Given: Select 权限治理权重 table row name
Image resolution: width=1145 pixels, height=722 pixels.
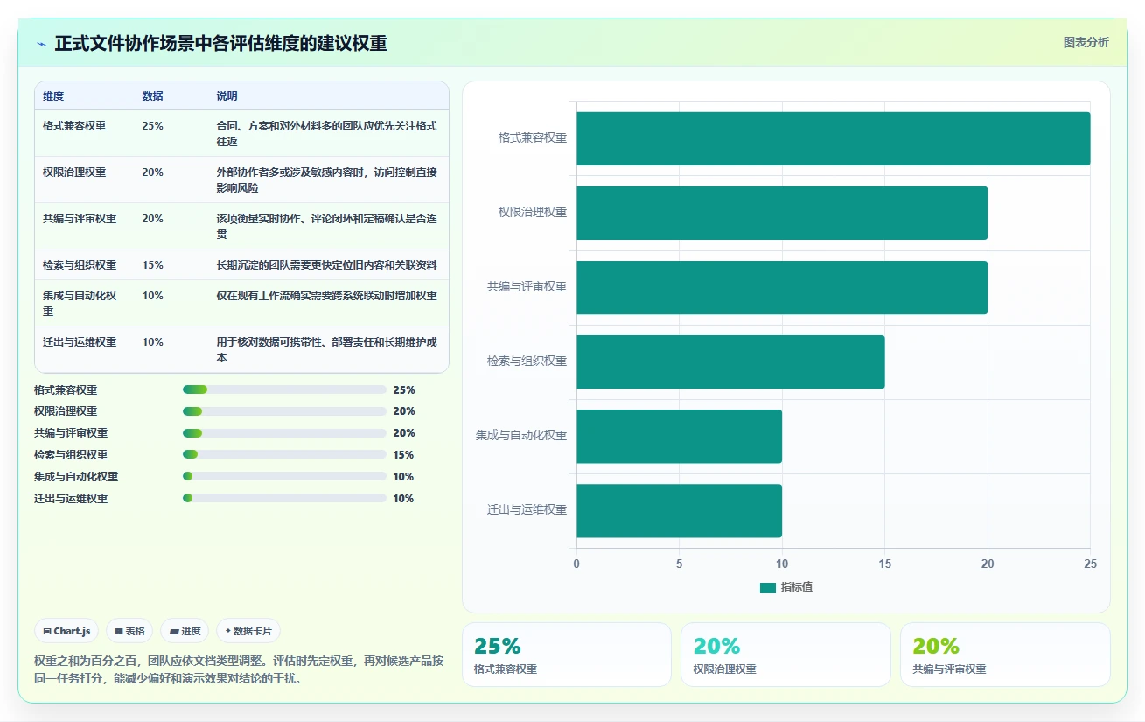Looking at the screenshot, I should (x=74, y=172).
